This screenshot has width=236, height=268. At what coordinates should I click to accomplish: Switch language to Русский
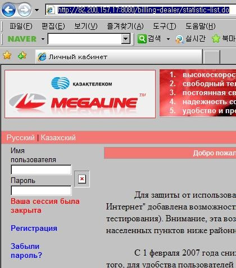click(21, 138)
